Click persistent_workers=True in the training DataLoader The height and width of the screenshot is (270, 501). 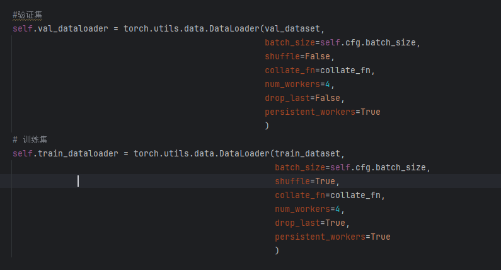click(x=333, y=237)
